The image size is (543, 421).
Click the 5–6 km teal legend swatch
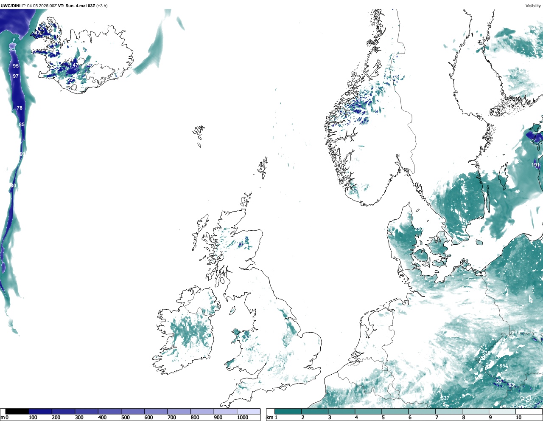(x=395, y=411)
